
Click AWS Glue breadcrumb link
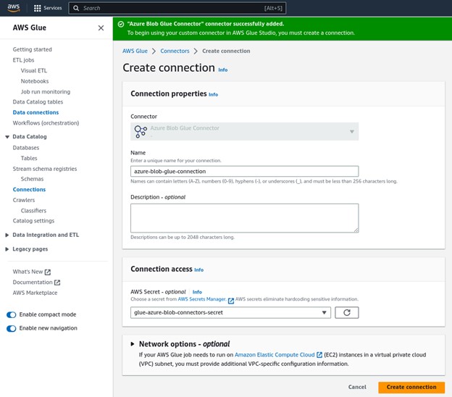tap(135, 51)
